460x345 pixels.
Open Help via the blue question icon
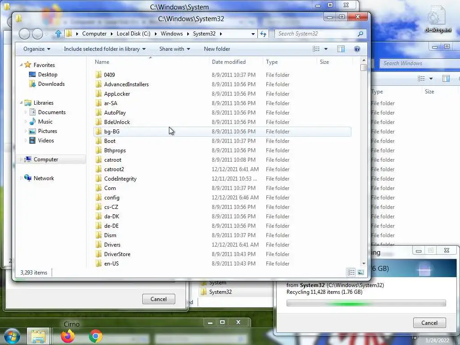click(357, 49)
